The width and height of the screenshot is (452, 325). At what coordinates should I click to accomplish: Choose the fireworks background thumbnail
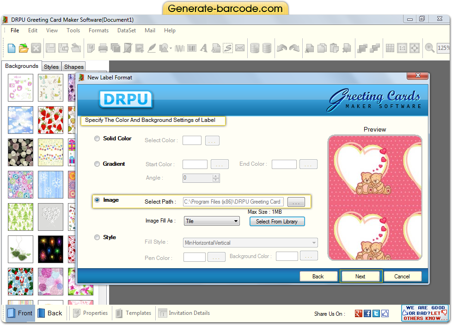(x=50, y=249)
